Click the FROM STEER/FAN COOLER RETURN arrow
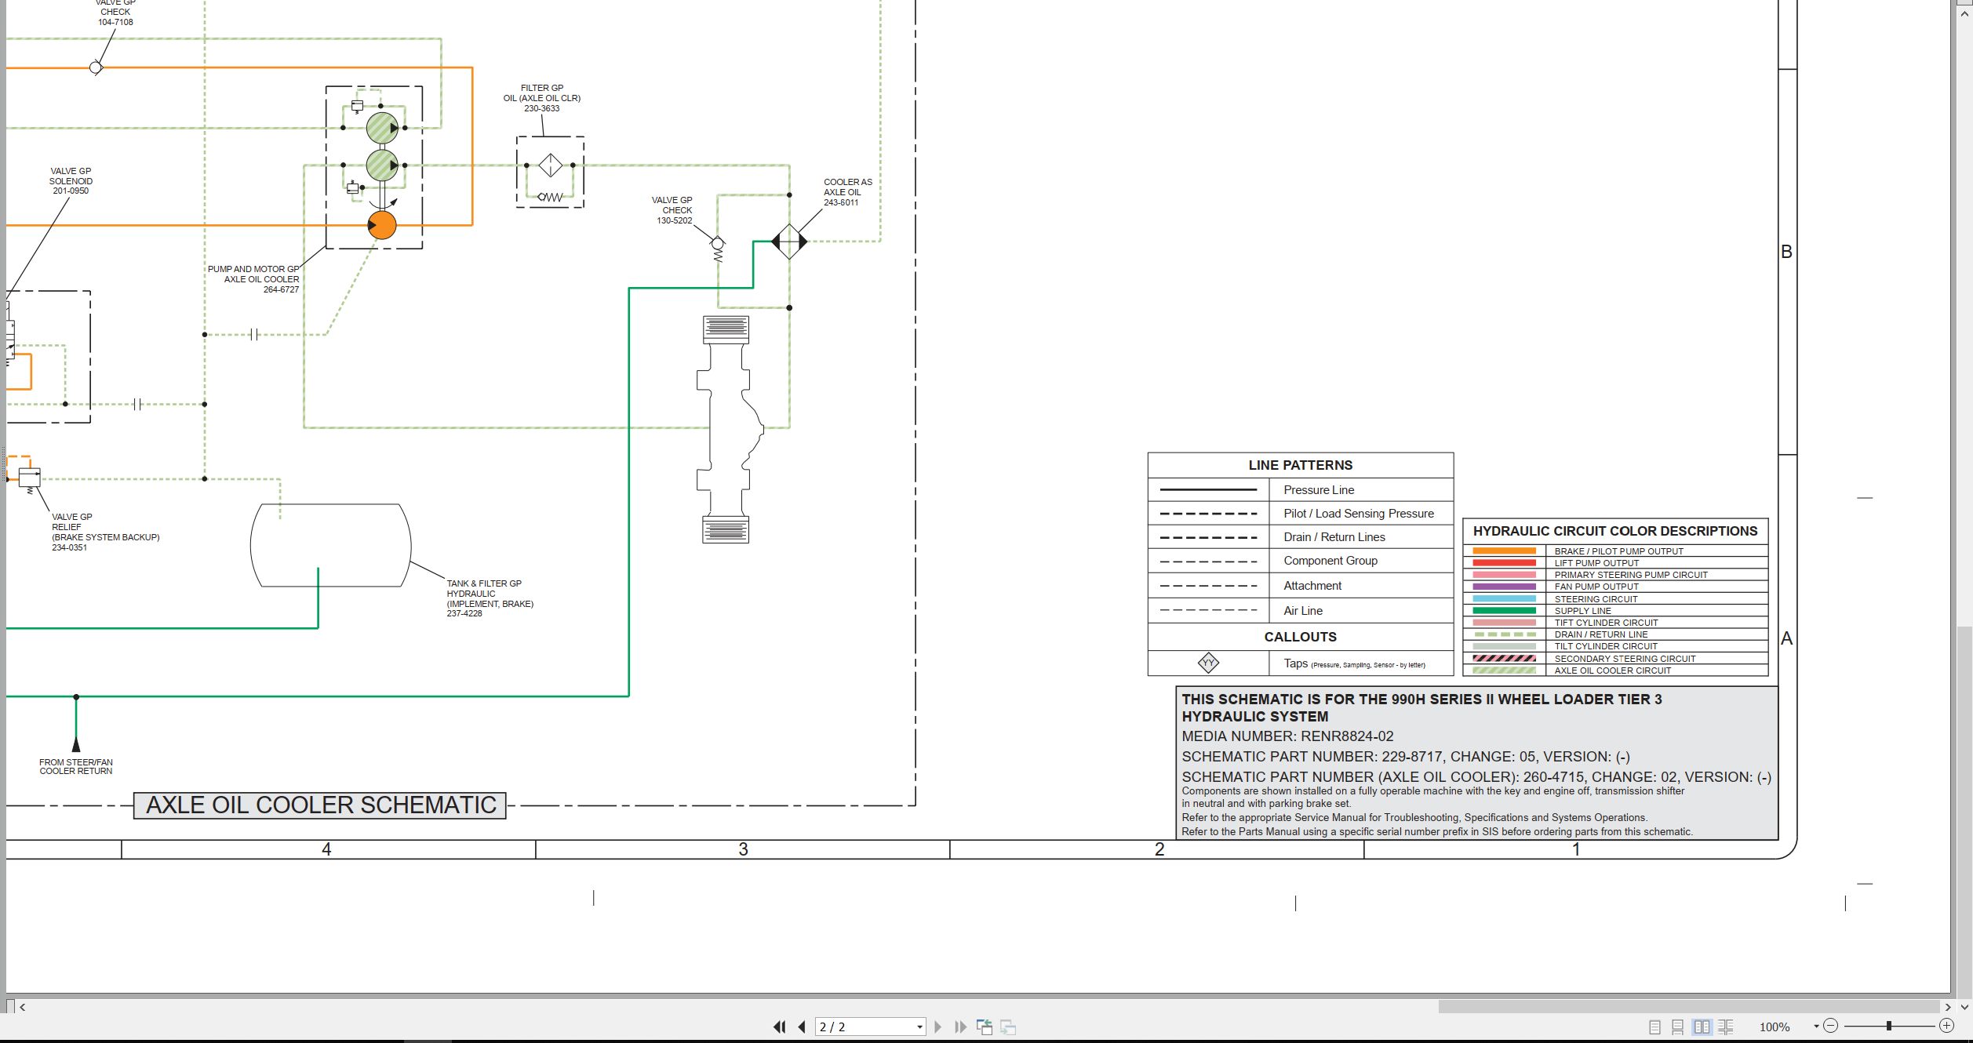Image resolution: width=1973 pixels, height=1043 pixels. click(x=76, y=744)
